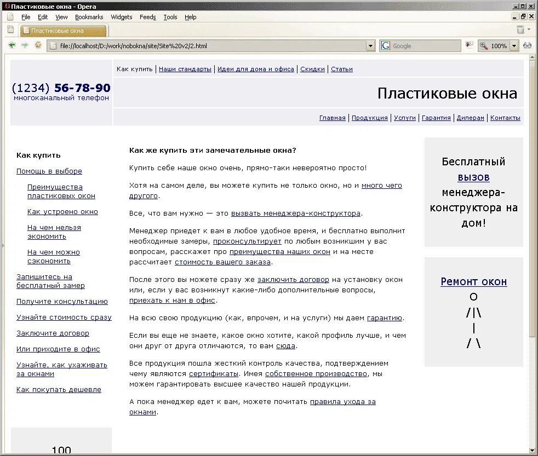Click Как устроено окно link

tap(62, 211)
